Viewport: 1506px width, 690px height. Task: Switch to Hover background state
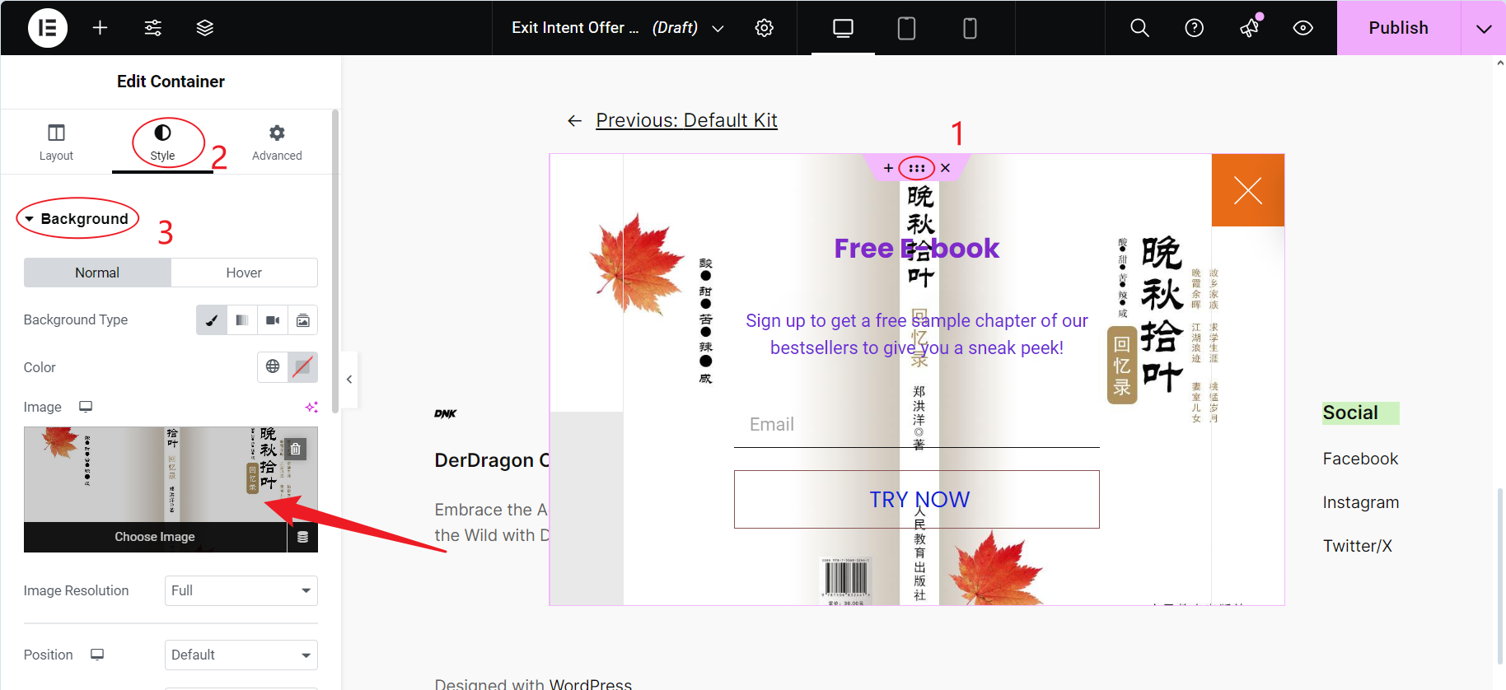244,273
